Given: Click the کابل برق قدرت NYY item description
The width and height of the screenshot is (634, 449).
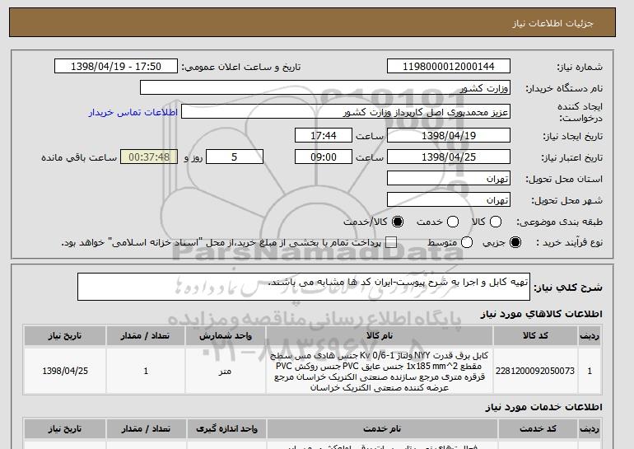Looking at the screenshot, I should 380,372.
